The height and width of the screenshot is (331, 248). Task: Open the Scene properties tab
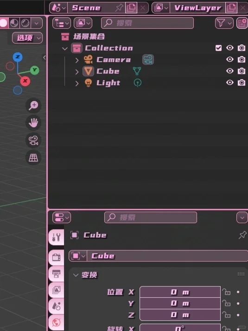tap(56, 306)
